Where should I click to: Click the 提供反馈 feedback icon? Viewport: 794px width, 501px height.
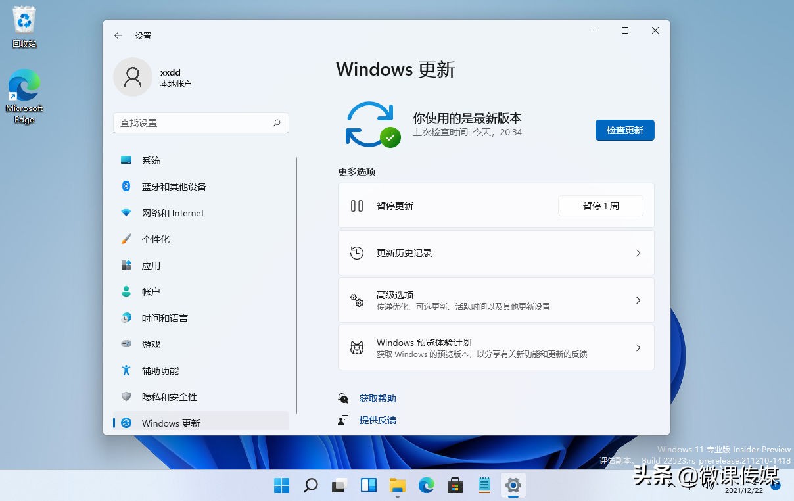[343, 420]
